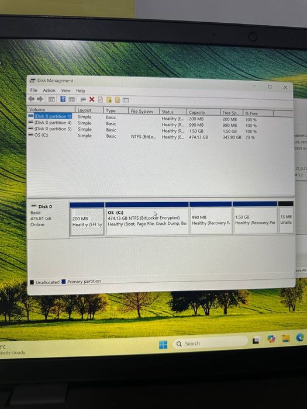Click the Back arrow in the toolbar
Image resolution: width=307 pixels, height=409 pixels.
coord(32,99)
